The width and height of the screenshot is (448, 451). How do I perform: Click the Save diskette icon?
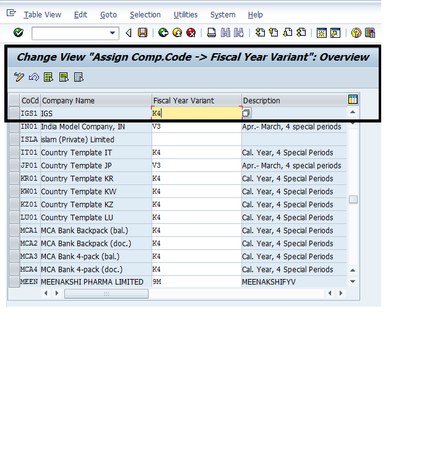[x=143, y=33]
